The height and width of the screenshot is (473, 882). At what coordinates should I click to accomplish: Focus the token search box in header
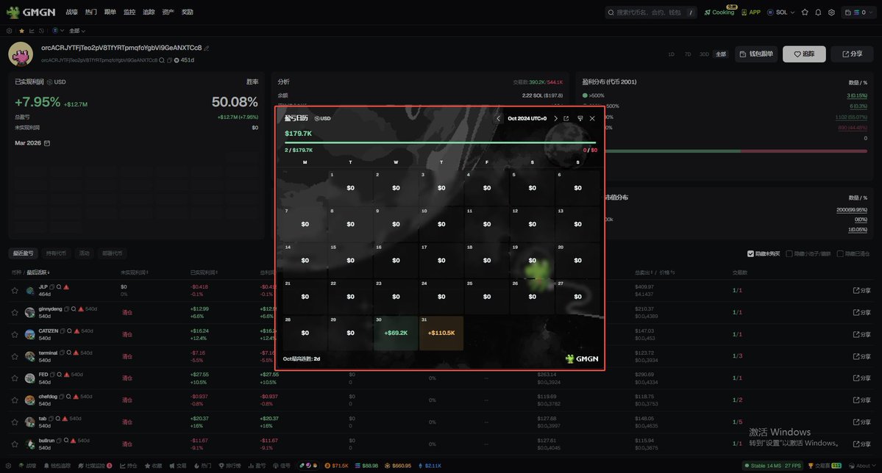coord(650,12)
